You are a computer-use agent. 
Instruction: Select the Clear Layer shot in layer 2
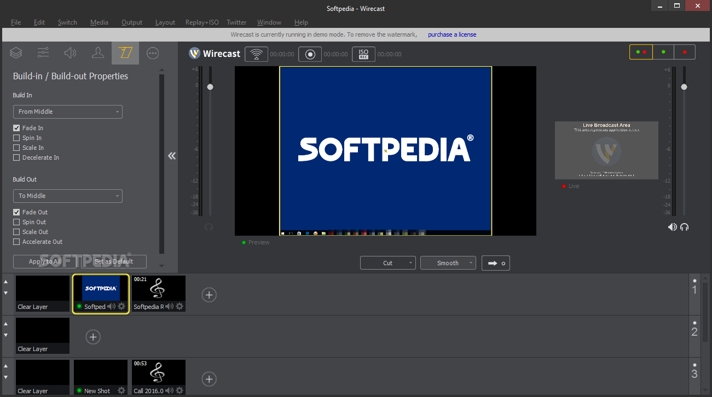(x=43, y=336)
